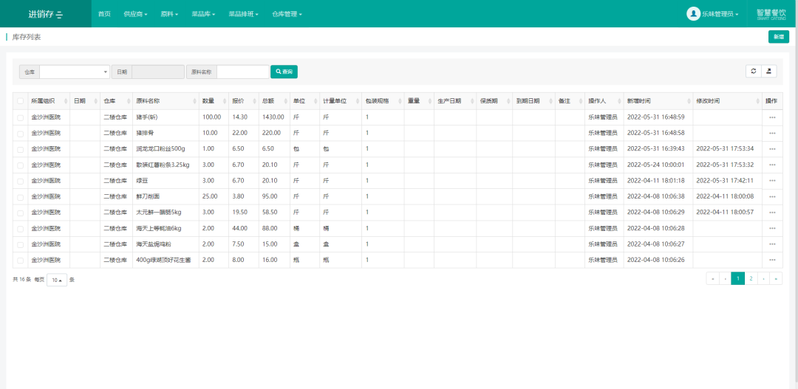Screen dimensions: 798x389
Task: Click the timestamp 2022-05-24 10:00:01
Action: [x=656, y=165]
